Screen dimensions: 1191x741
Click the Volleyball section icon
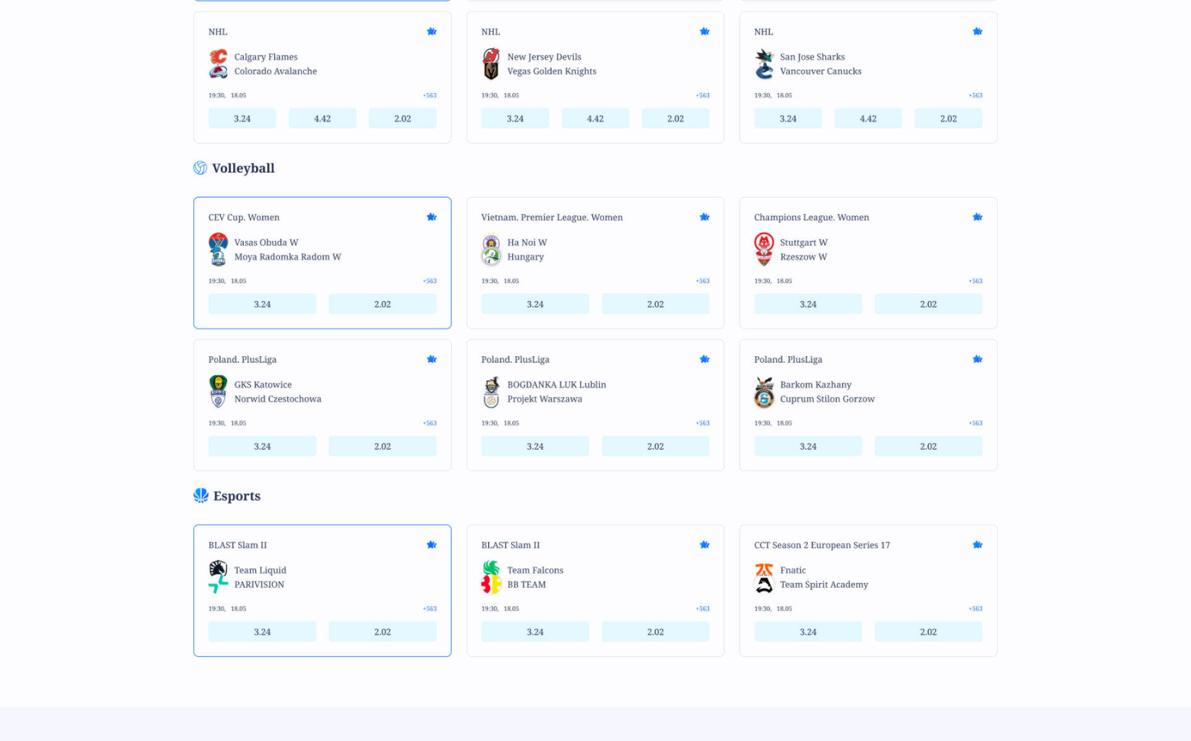coord(200,168)
